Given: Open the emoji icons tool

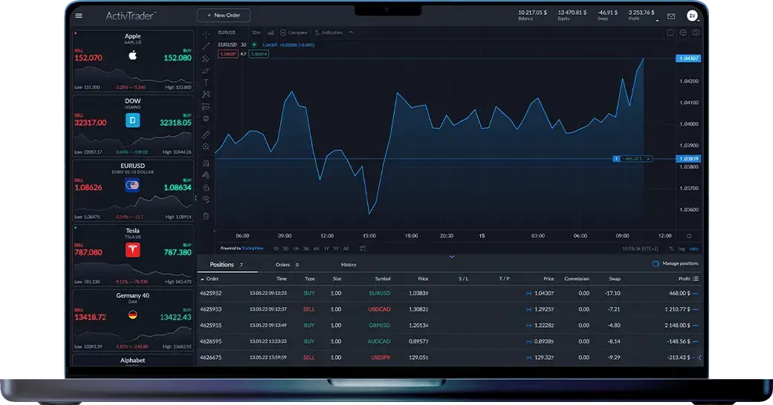Looking at the screenshot, I should click(x=206, y=119).
